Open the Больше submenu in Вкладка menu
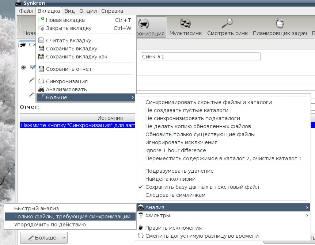315x245 pixels. (86, 97)
